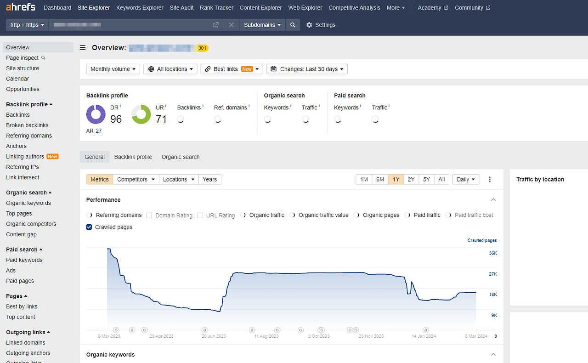This screenshot has height=363, width=588.
Task: Select the 6M time range button
Action: pos(380,179)
